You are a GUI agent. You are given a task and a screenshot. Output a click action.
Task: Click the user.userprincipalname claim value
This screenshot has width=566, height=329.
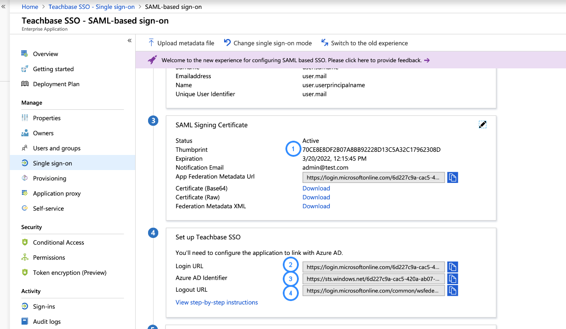point(333,85)
